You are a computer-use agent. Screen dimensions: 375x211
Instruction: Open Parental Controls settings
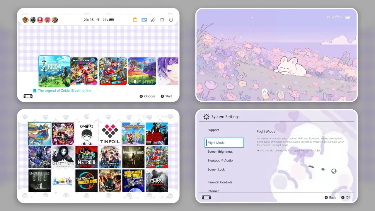pyautogui.click(x=220, y=182)
